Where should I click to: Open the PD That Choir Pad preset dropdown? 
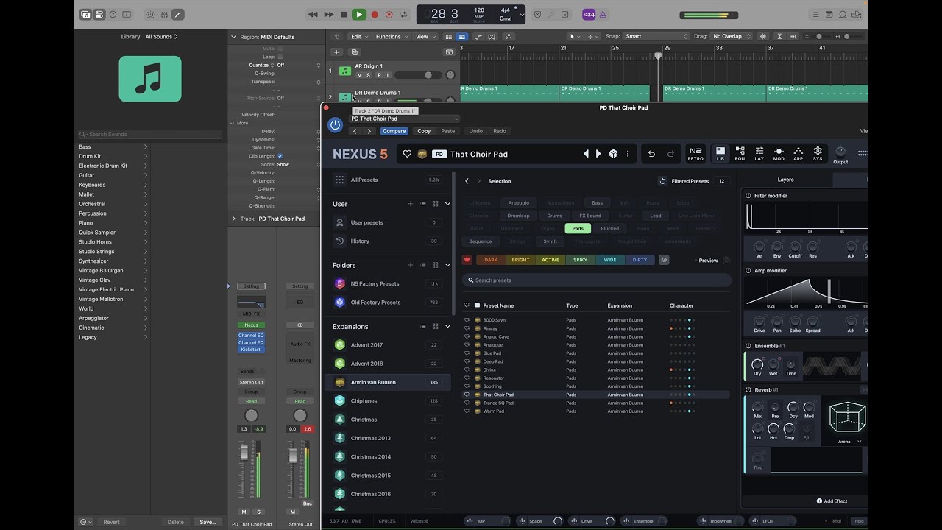click(x=404, y=119)
